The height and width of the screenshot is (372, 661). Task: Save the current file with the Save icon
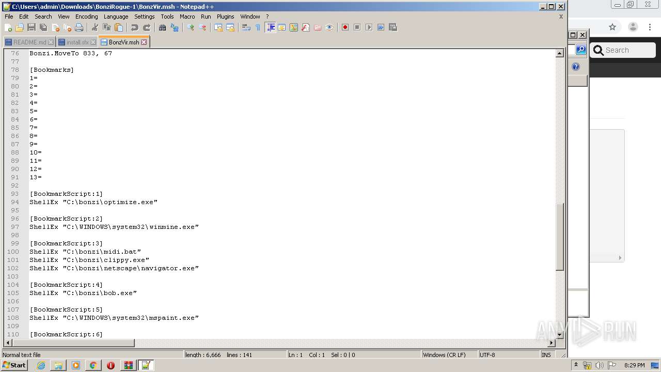pos(32,27)
